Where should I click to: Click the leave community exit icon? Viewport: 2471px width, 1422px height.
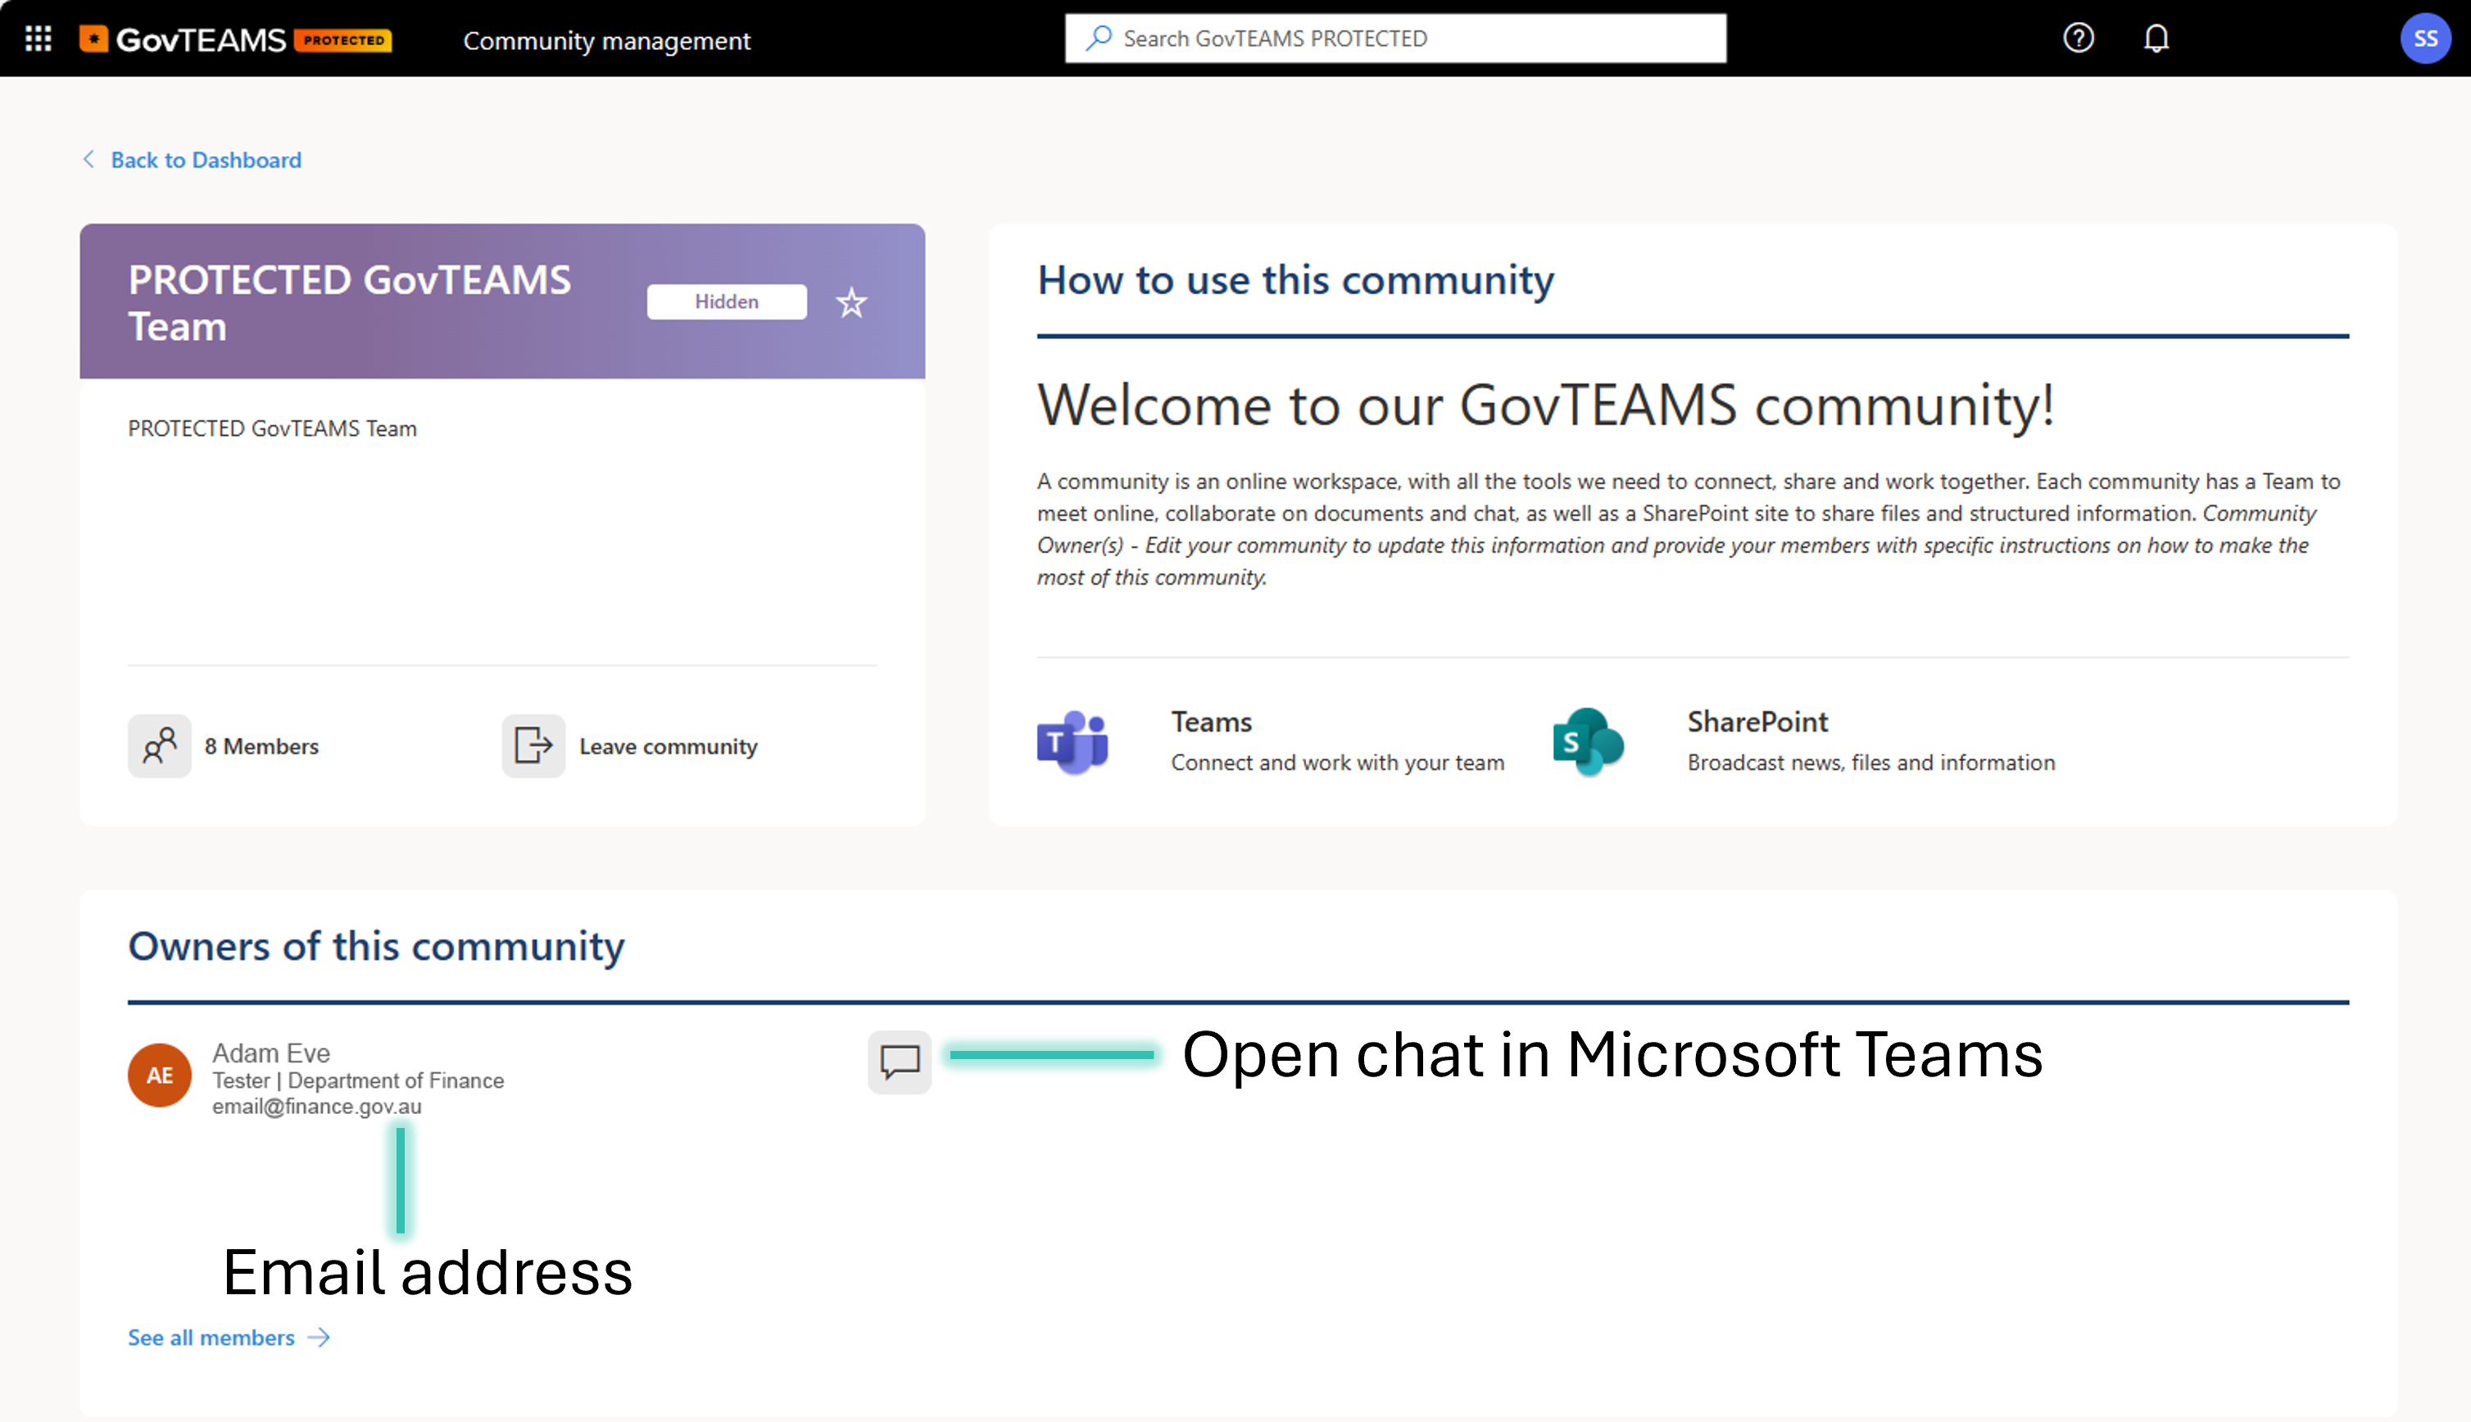[533, 746]
